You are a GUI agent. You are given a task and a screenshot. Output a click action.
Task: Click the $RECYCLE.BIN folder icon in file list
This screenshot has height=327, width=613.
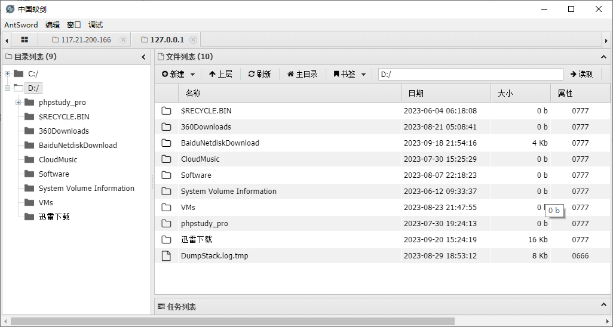click(167, 111)
